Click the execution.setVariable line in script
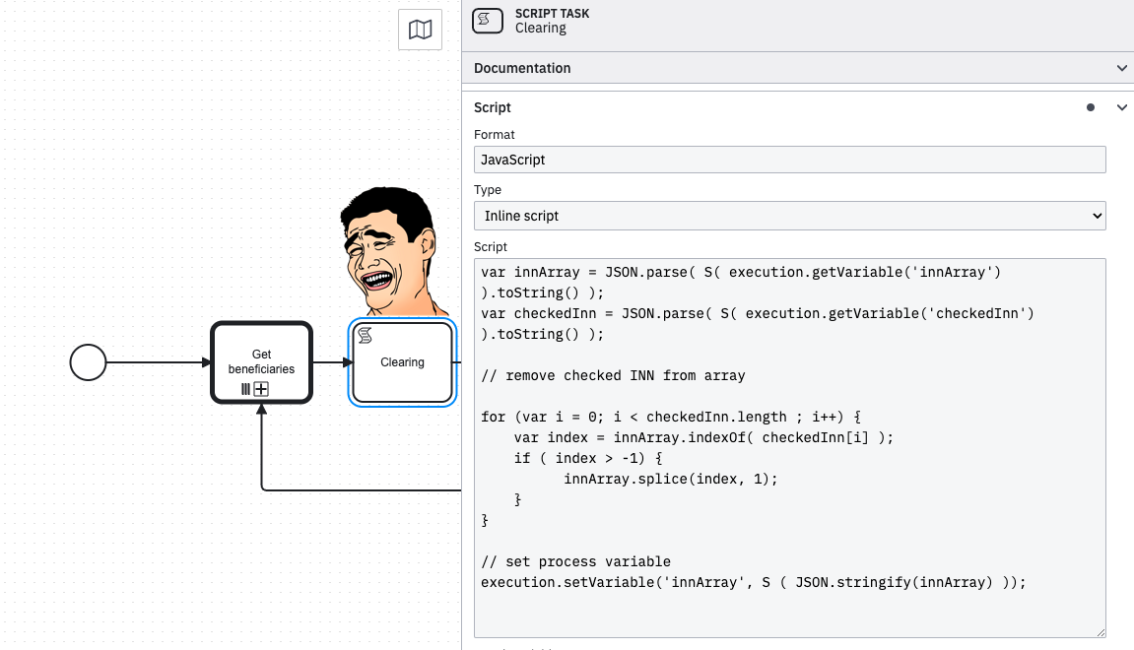The width and height of the screenshot is (1134, 650). coord(753,582)
